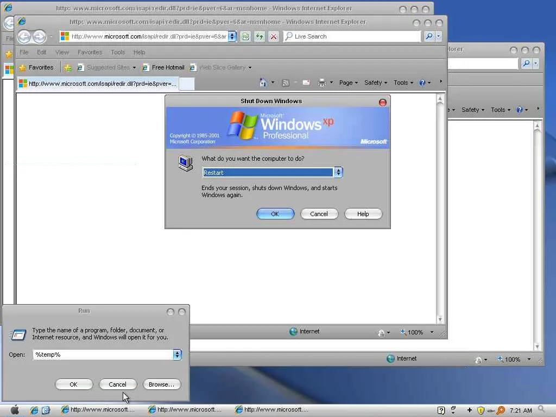This screenshot has height=417, width=556.
Task: Open the Safety menu in the right background window
Action: 473,110
